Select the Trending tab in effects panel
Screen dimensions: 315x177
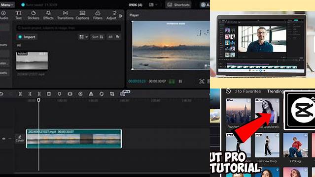276,91
